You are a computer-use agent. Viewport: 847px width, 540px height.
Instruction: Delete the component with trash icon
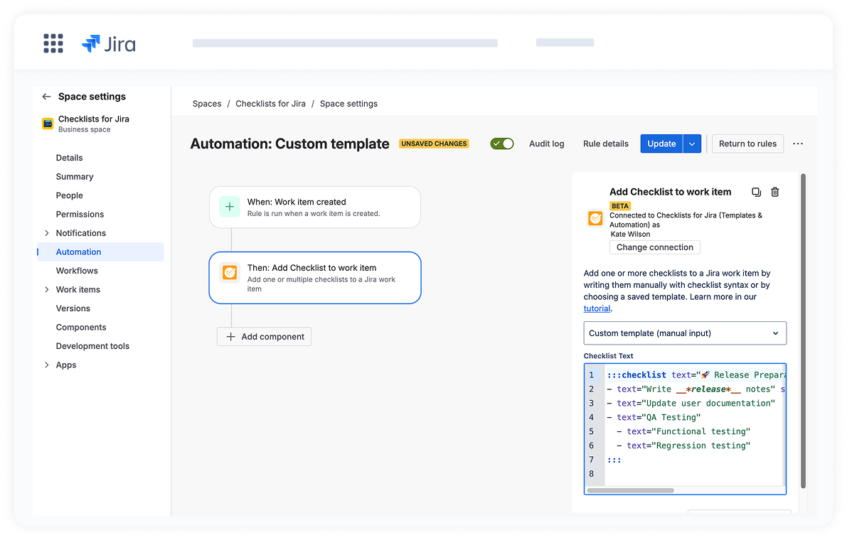pyautogui.click(x=775, y=192)
